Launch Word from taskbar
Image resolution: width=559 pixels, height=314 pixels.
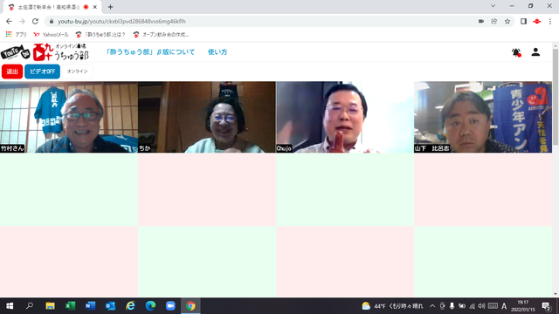pos(90,306)
